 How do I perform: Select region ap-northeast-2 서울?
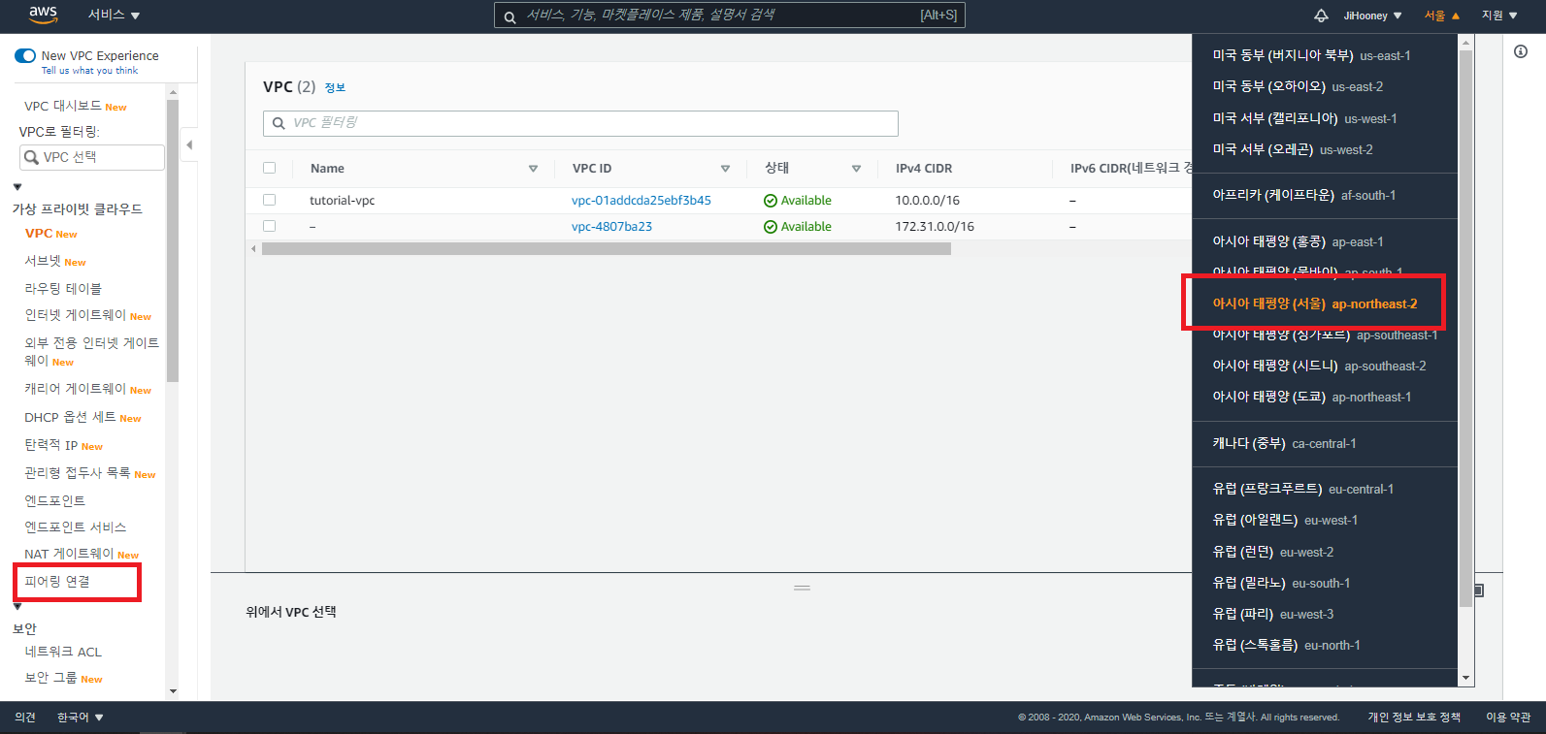click(1315, 303)
